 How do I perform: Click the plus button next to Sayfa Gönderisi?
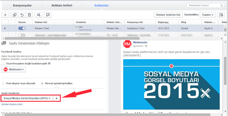point(57,98)
